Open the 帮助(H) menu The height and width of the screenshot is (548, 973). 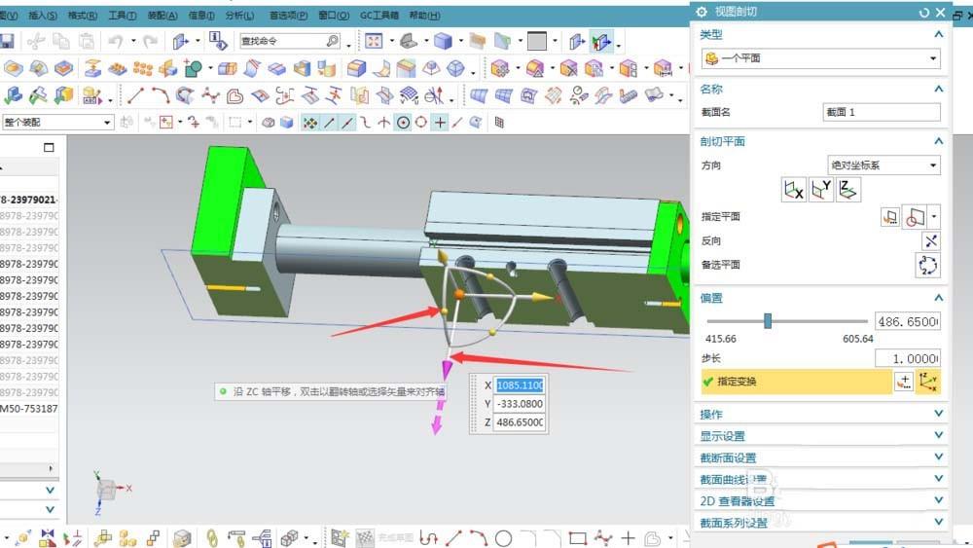point(425,15)
